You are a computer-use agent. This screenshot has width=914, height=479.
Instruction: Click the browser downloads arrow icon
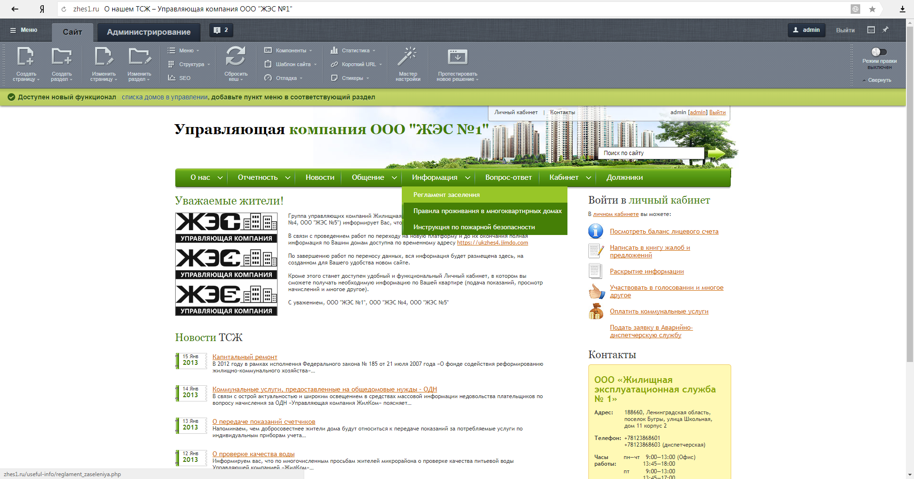coord(902,9)
